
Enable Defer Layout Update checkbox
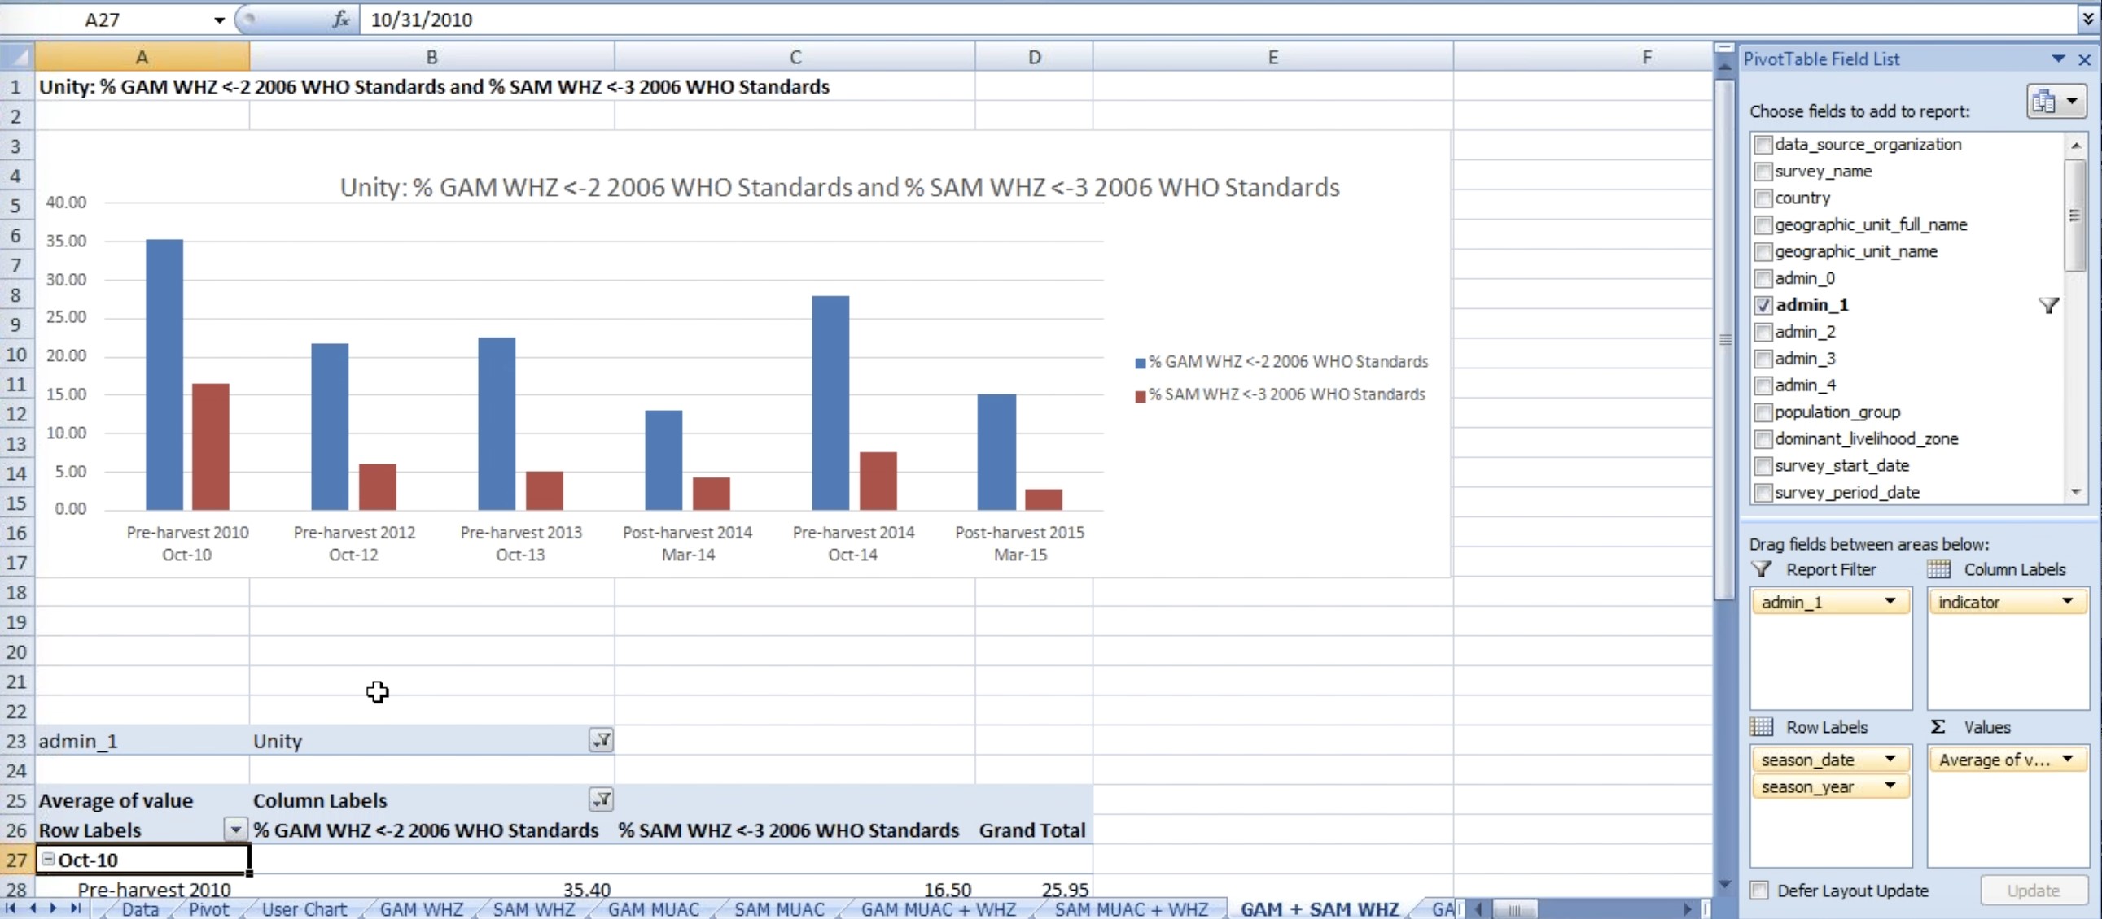pos(1759,891)
